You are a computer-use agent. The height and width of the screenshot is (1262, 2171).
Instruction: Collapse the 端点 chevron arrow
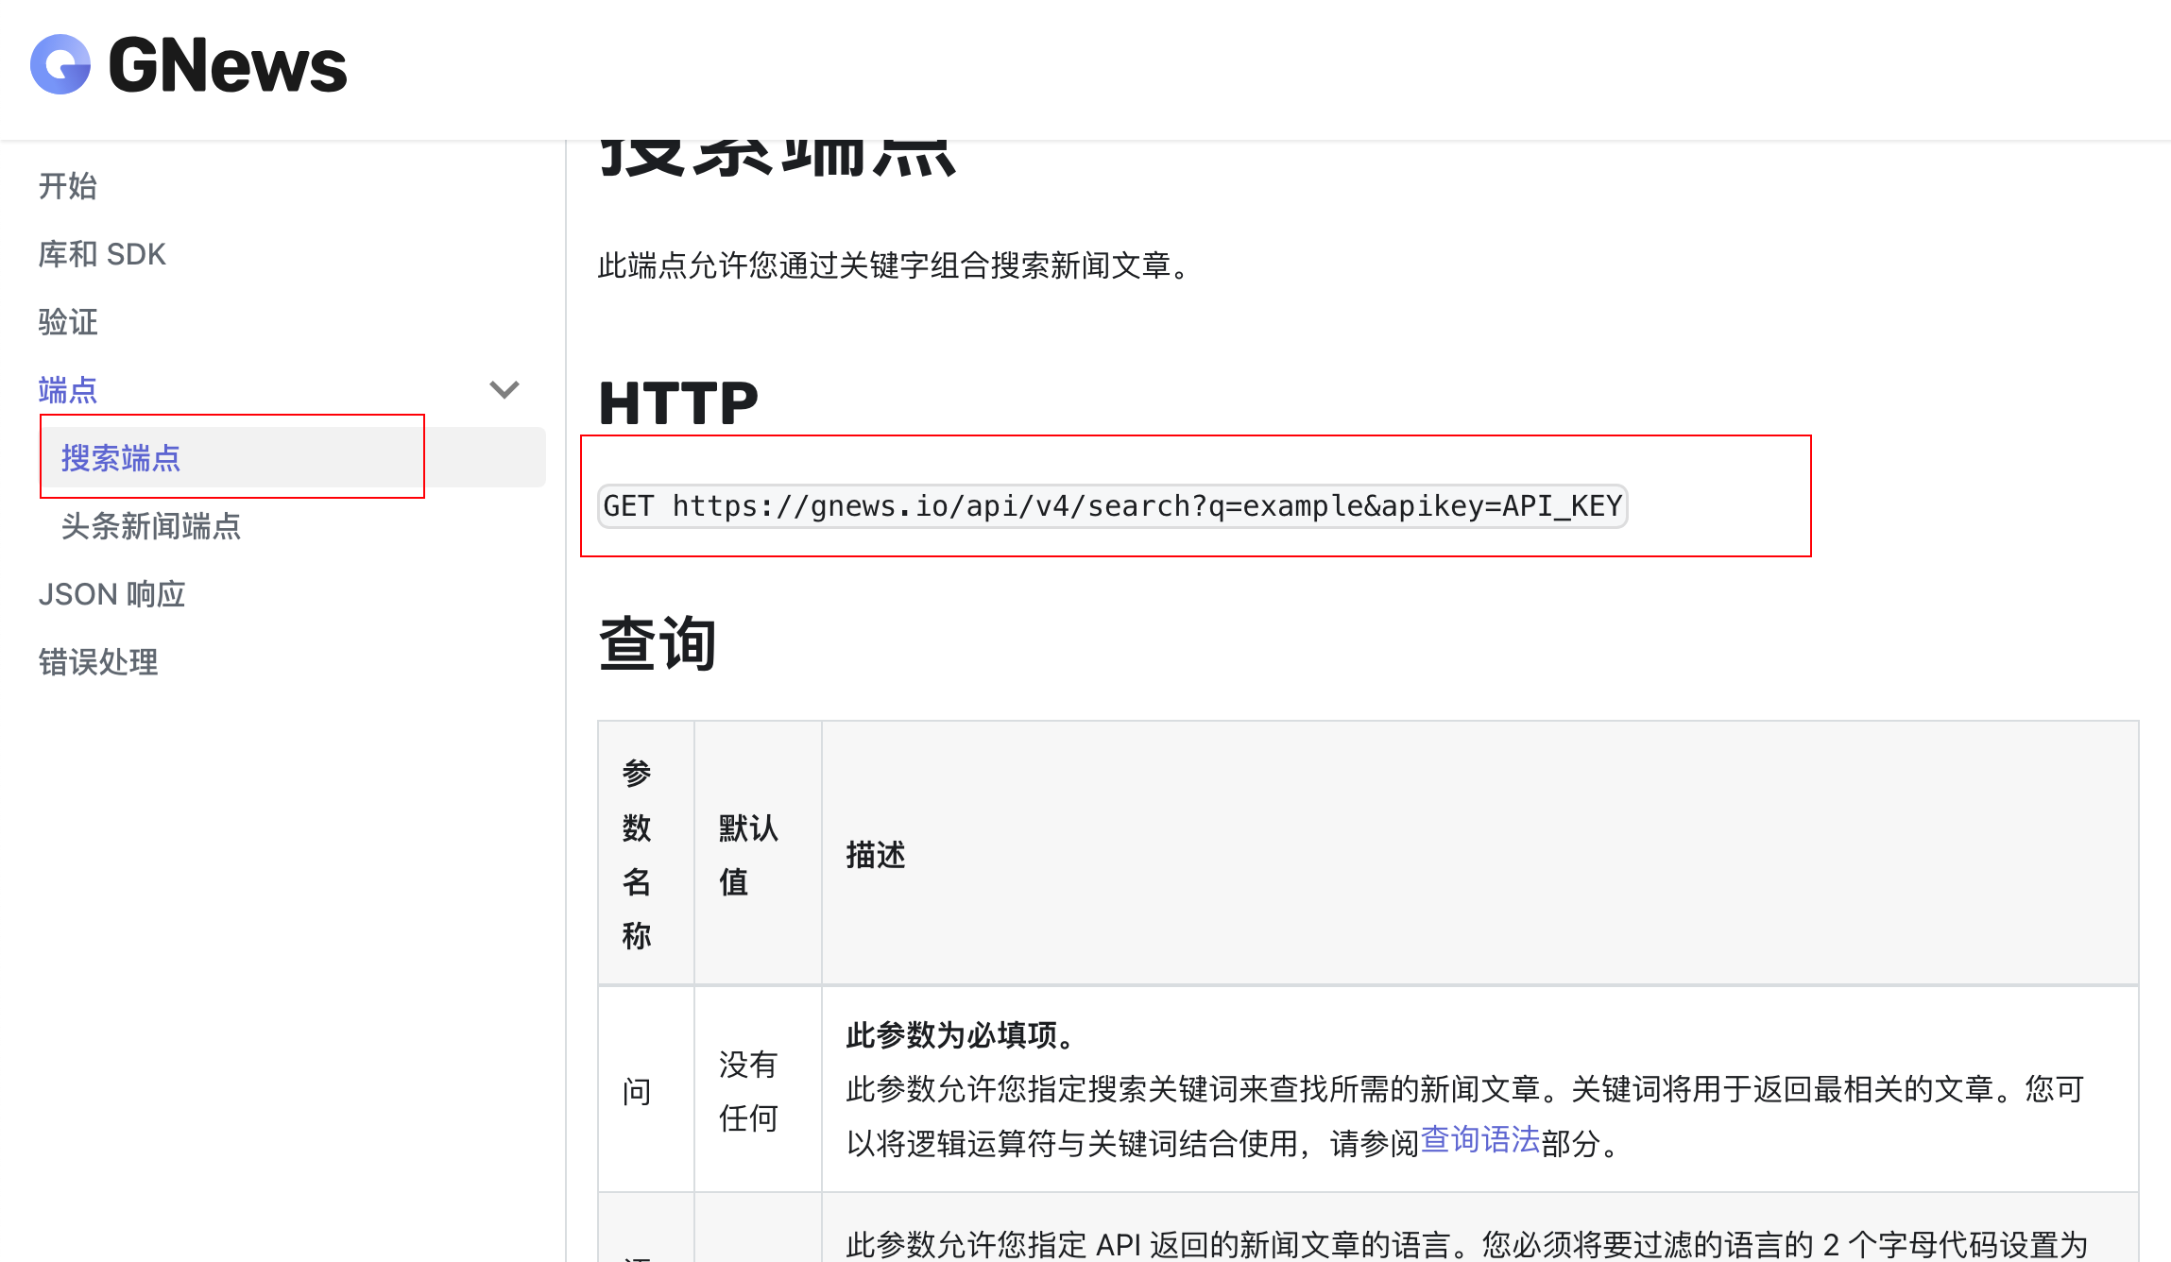click(504, 389)
